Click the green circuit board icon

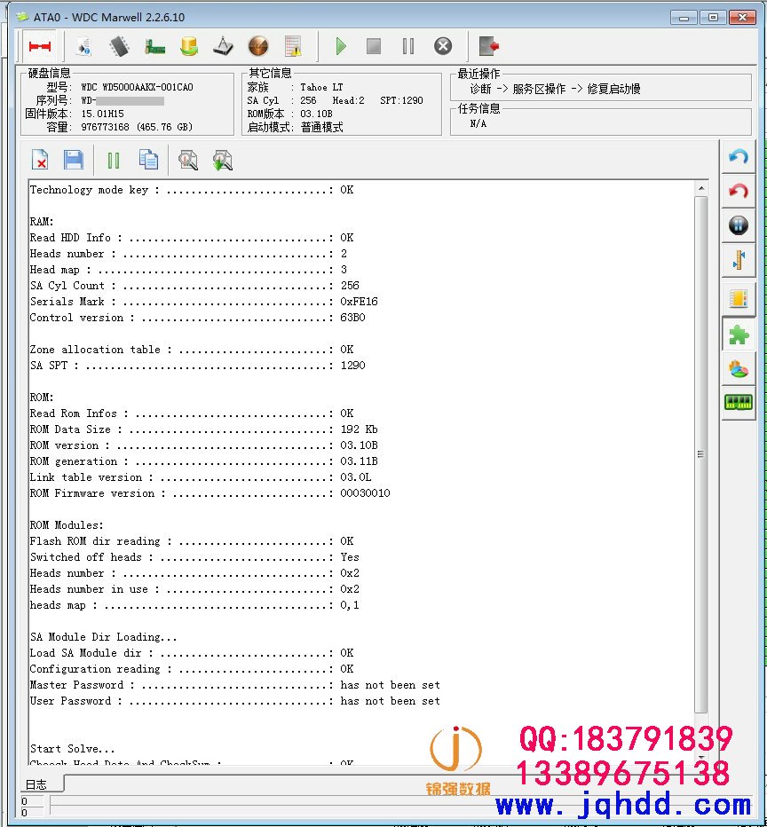(154, 46)
